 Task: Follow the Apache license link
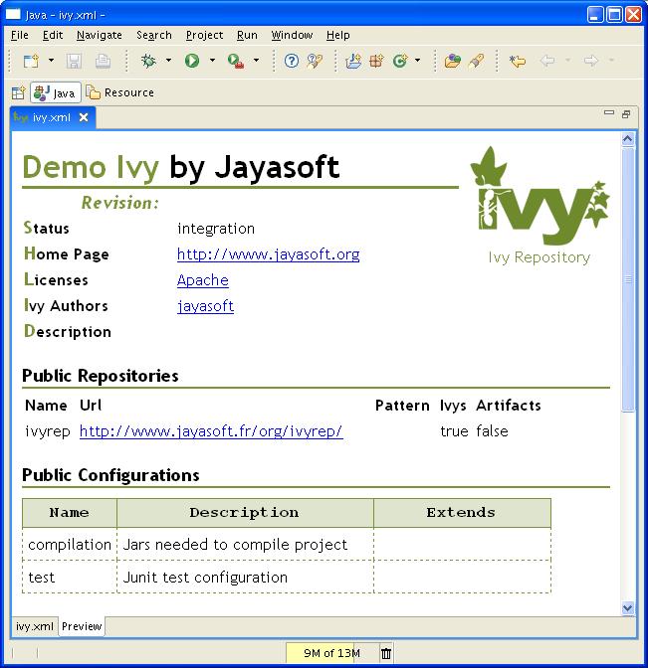203,280
